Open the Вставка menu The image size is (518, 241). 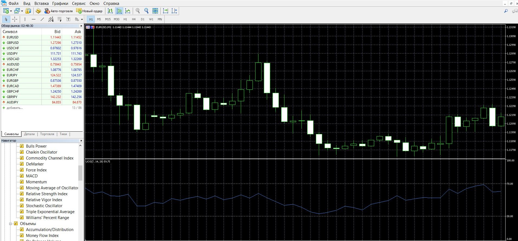[41, 4]
